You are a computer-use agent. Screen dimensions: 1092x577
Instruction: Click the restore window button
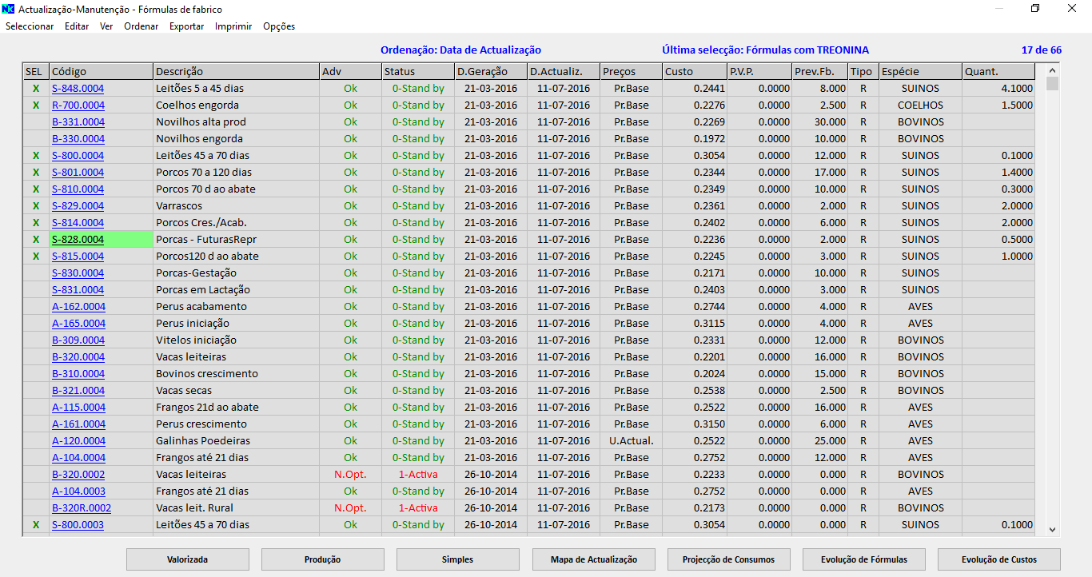click(x=1035, y=9)
